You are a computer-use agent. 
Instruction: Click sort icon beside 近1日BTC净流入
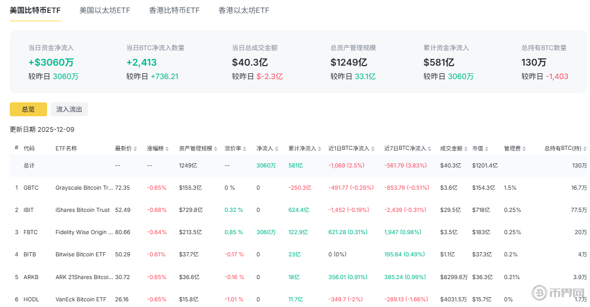[x=374, y=149]
